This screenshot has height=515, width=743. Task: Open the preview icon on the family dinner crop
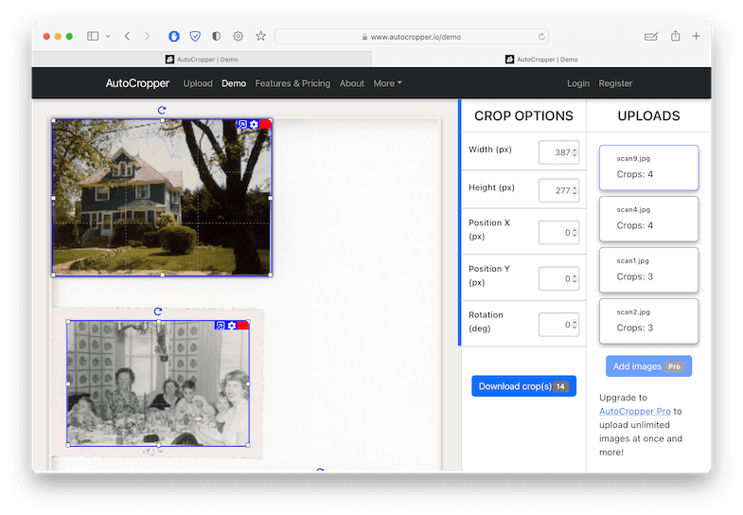[220, 326]
